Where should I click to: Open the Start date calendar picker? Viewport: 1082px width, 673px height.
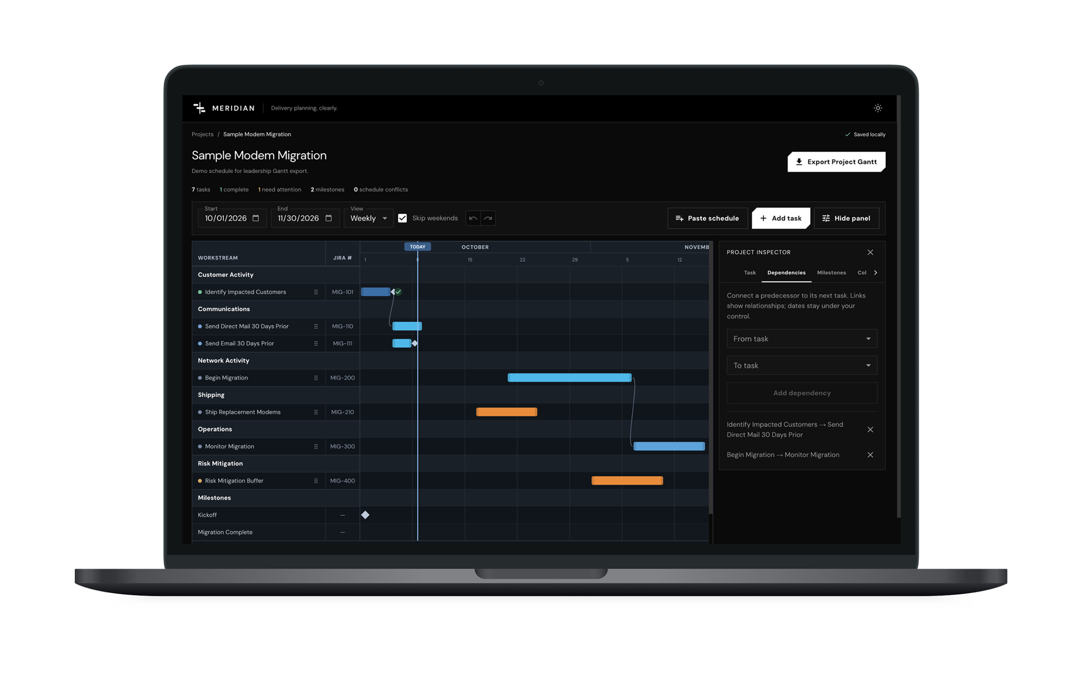coord(256,218)
